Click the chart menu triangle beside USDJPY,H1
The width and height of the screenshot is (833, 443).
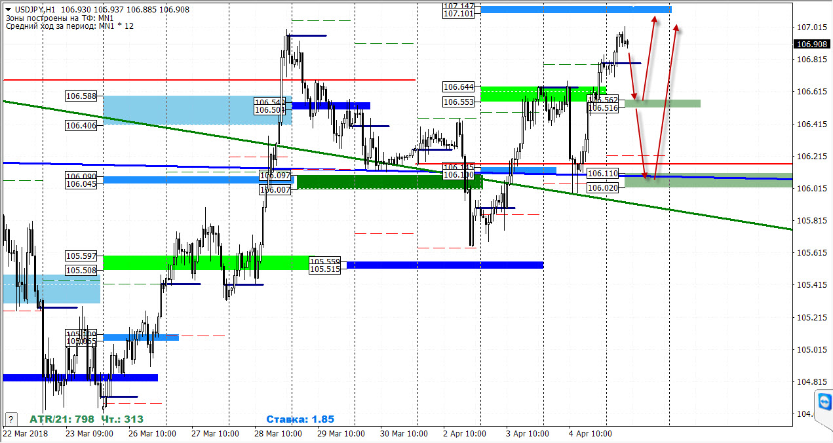tap(8, 11)
